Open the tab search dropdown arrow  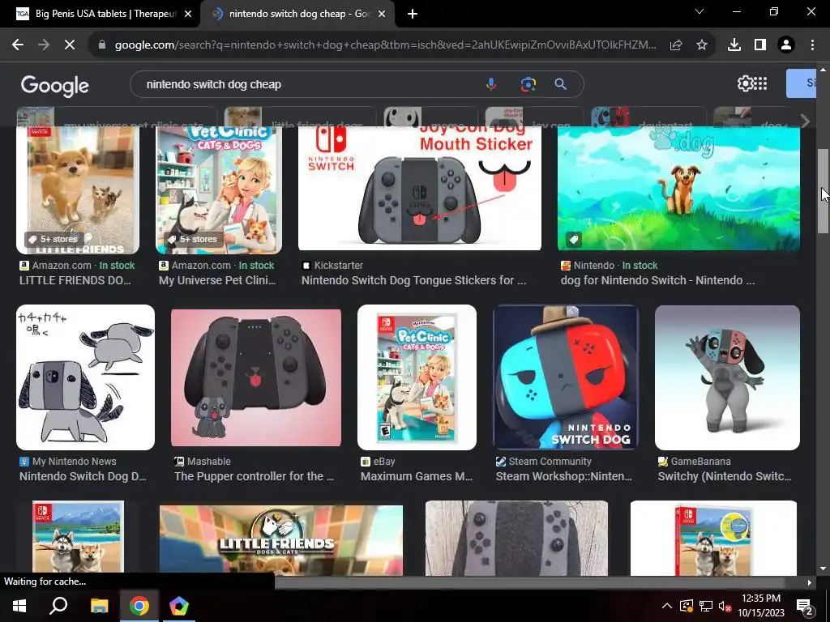(x=700, y=11)
